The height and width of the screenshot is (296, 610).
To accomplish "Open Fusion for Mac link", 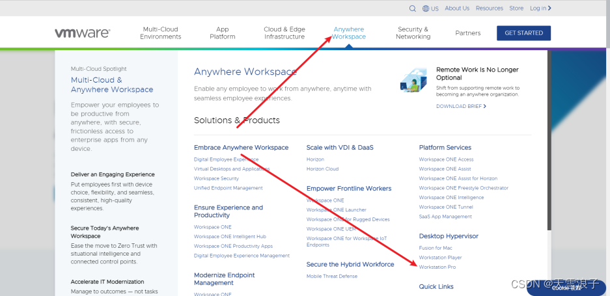I will (x=436, y=248).
